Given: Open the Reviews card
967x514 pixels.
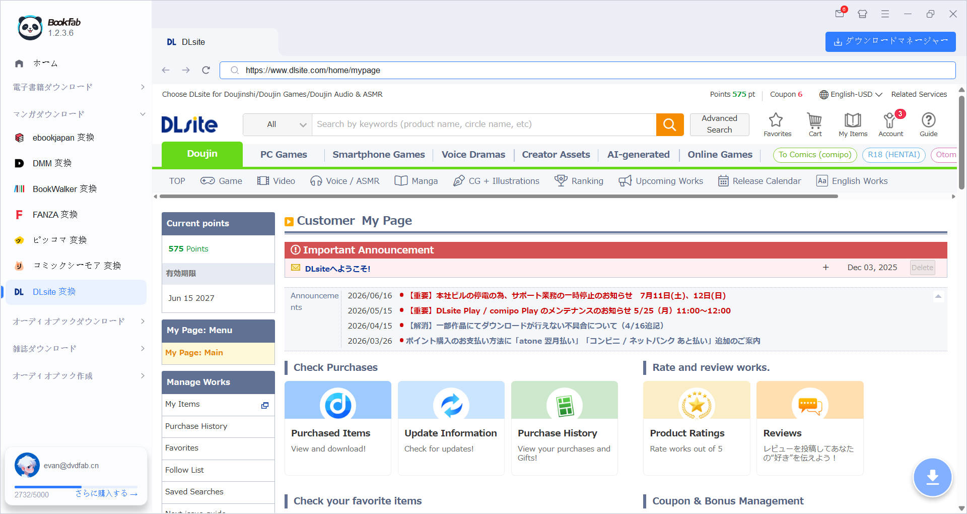Looking at the screenshot, I should coord(810,428).
